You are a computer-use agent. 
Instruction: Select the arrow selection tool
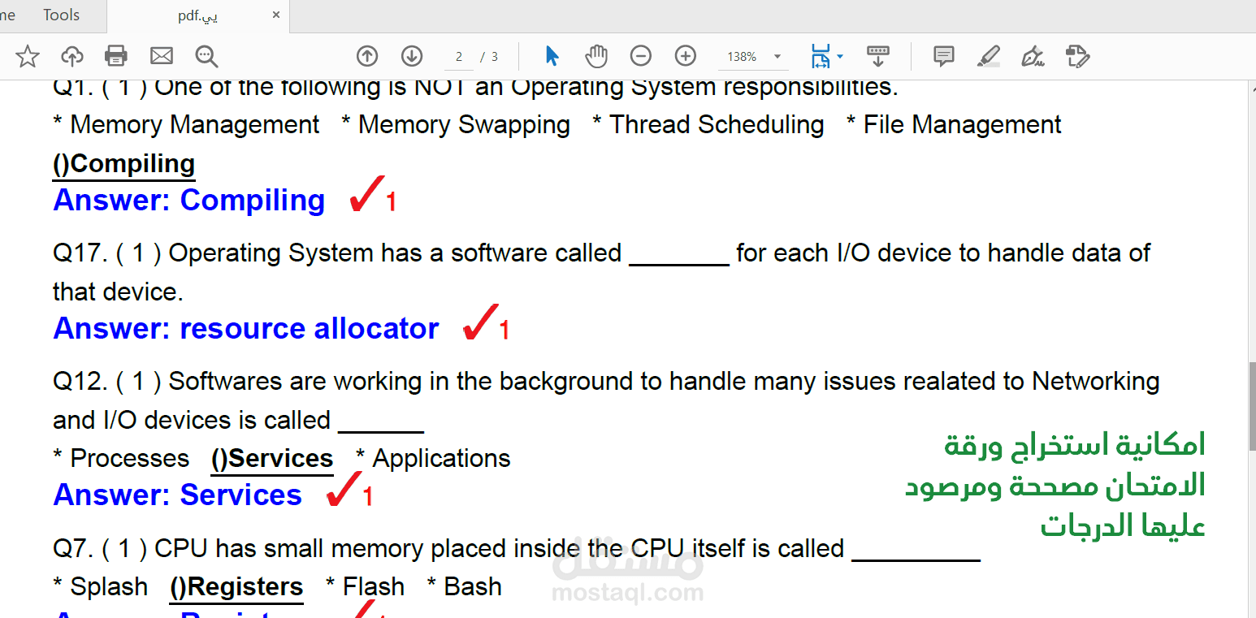[552, 56]
